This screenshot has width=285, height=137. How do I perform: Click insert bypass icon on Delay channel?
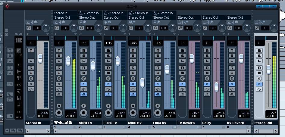pyautogui.click(x=207, y=84)
